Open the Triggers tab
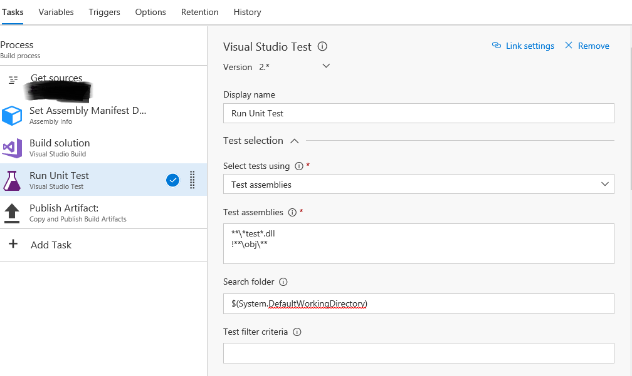This screenshot has height=376, width=632. 104,12
